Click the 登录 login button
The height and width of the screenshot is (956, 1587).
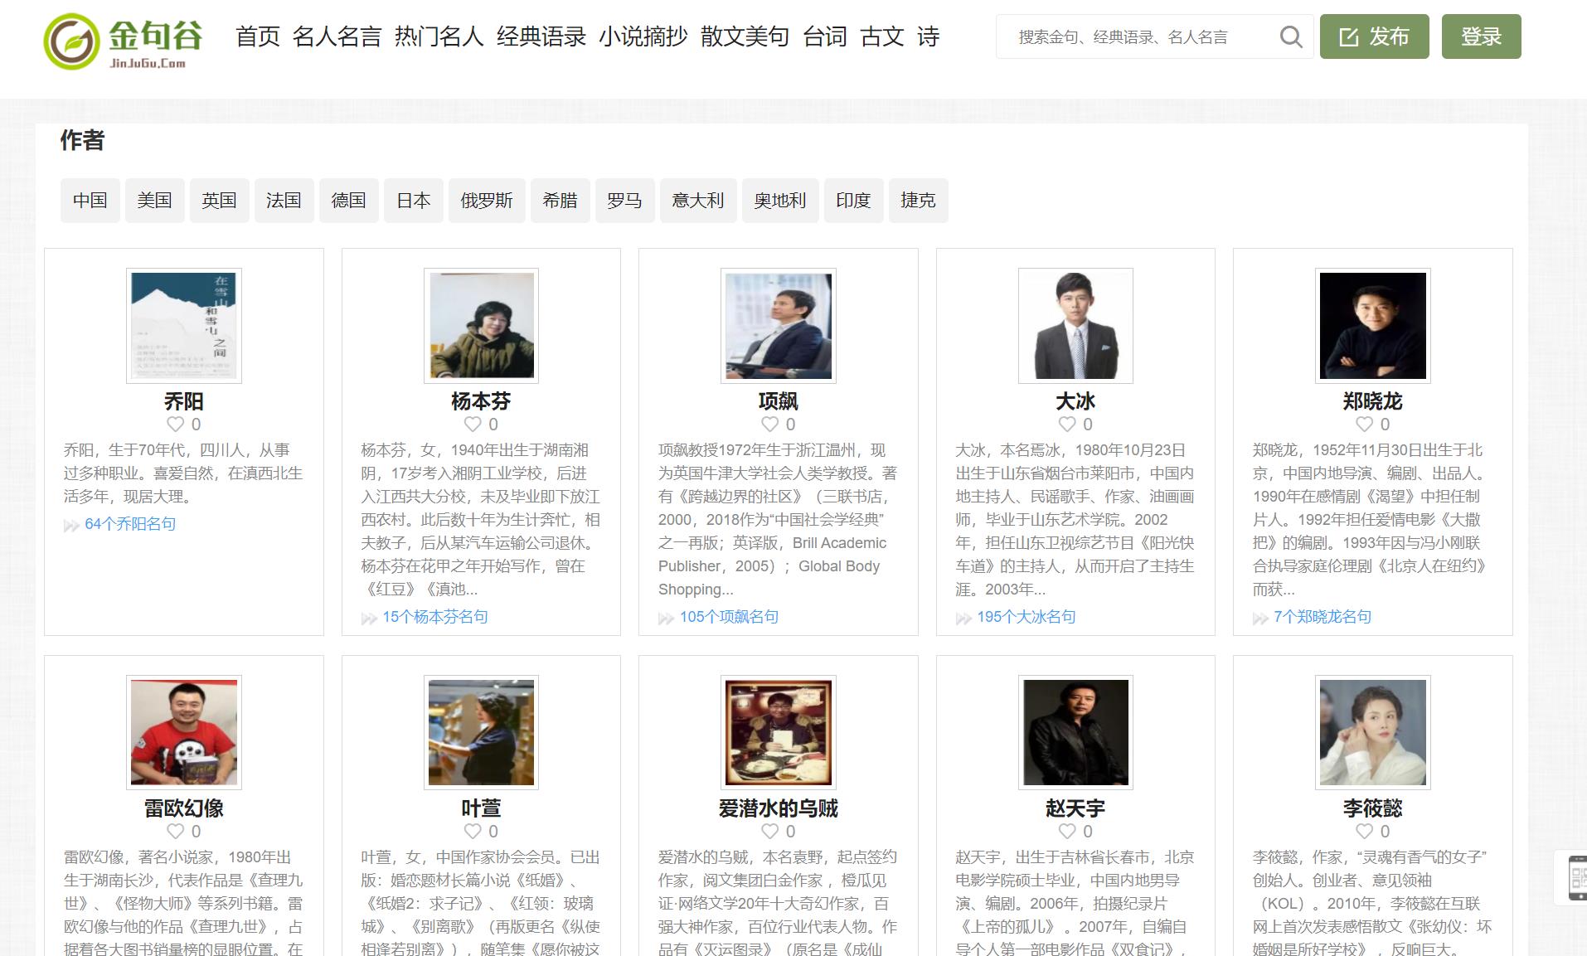pos(1482,36)
